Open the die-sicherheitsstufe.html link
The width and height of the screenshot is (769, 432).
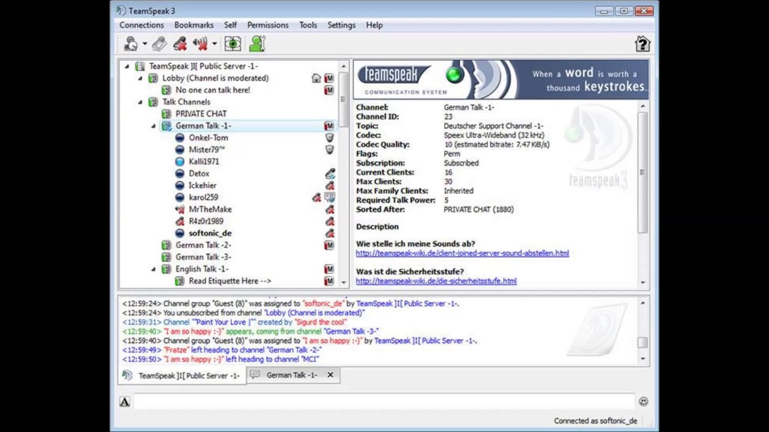[436, 281]
